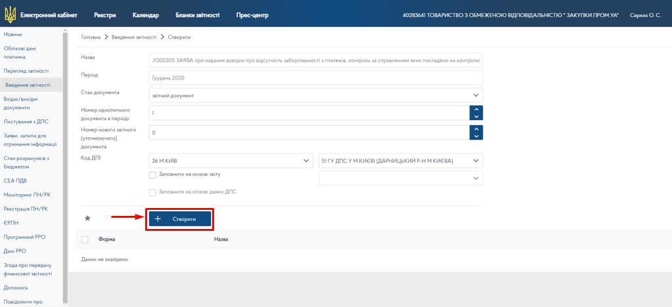Click the trident logo icon in header
The width and height of the screenshot is (672, 307).
click(9, 14)
